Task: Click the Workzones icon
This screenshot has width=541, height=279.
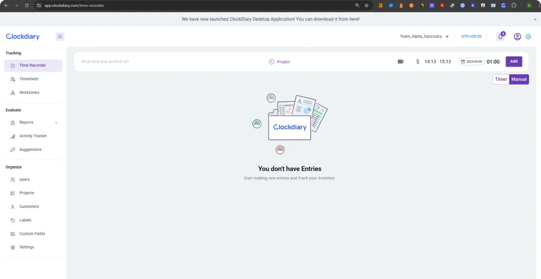Action: (x=13, y=93)
